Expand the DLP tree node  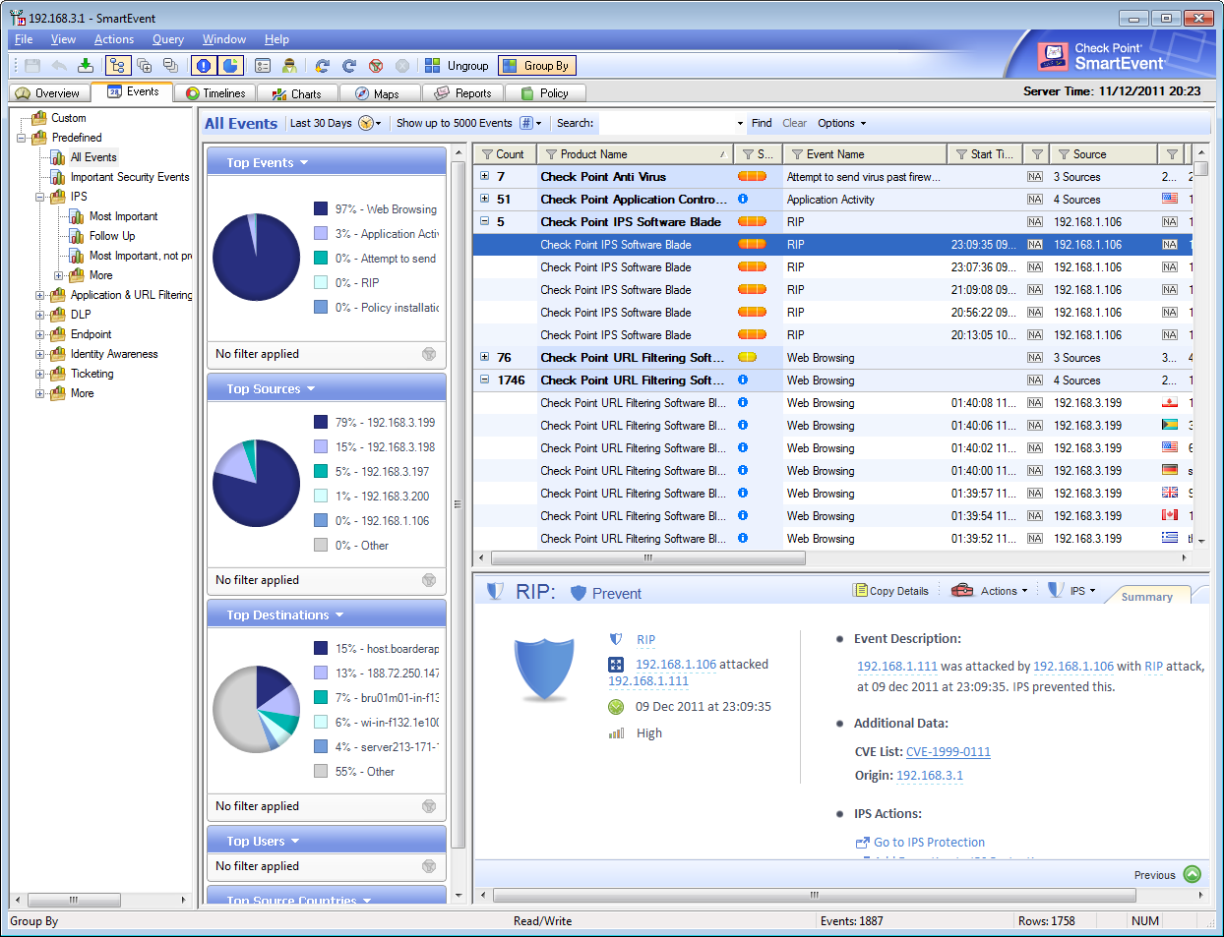point(40,315)
